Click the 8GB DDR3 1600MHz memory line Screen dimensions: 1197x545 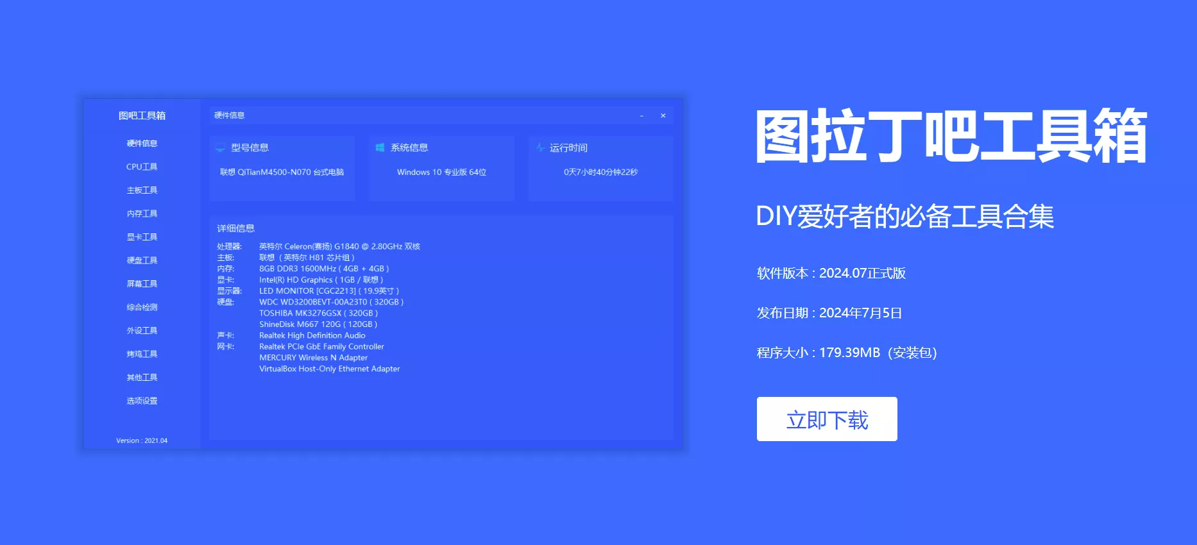[324, 269]
